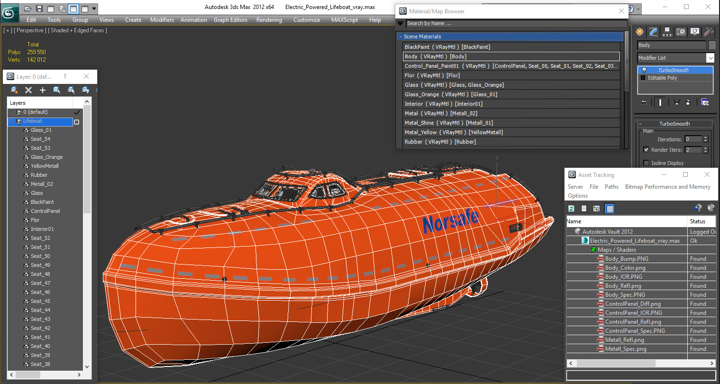
Task: Open the Hierarchy tab in the command panel
Action: [667, 32]
